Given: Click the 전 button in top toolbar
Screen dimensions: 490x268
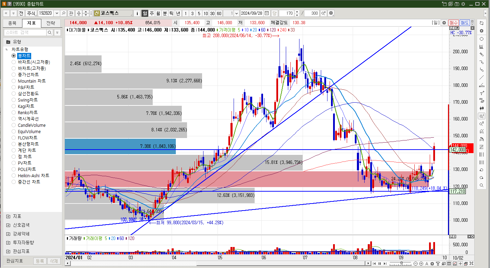Looking at the screenshot, I should tap(21, 13).
